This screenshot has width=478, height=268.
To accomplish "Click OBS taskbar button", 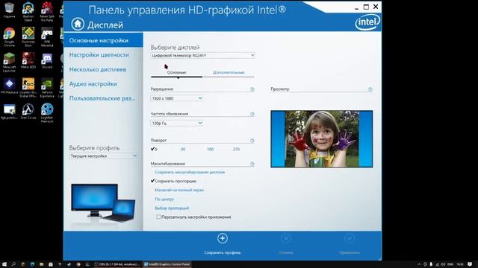I will (117, 264).
